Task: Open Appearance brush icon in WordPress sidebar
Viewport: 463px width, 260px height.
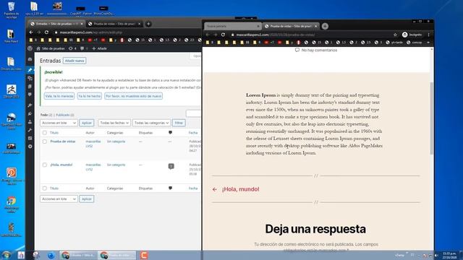Action: tap(30, 105)
